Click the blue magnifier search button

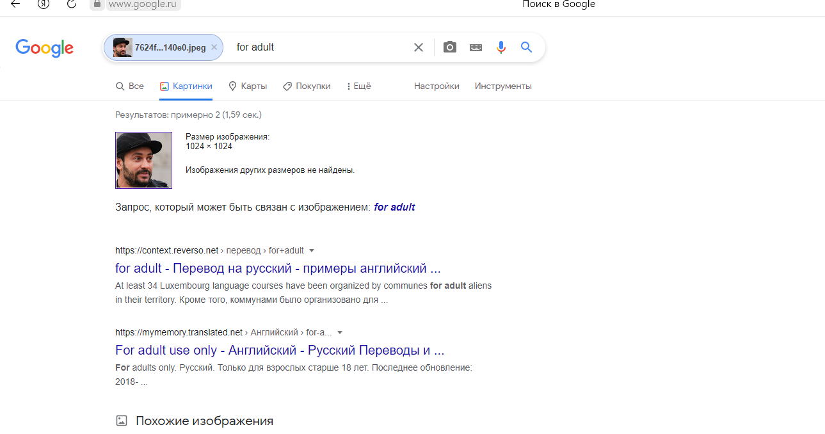point(526,47)
